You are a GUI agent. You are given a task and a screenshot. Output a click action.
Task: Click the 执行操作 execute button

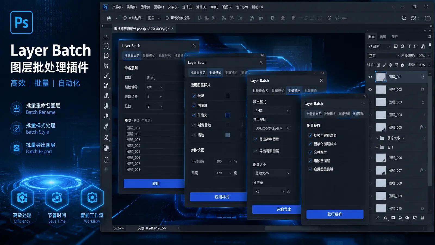335,214
